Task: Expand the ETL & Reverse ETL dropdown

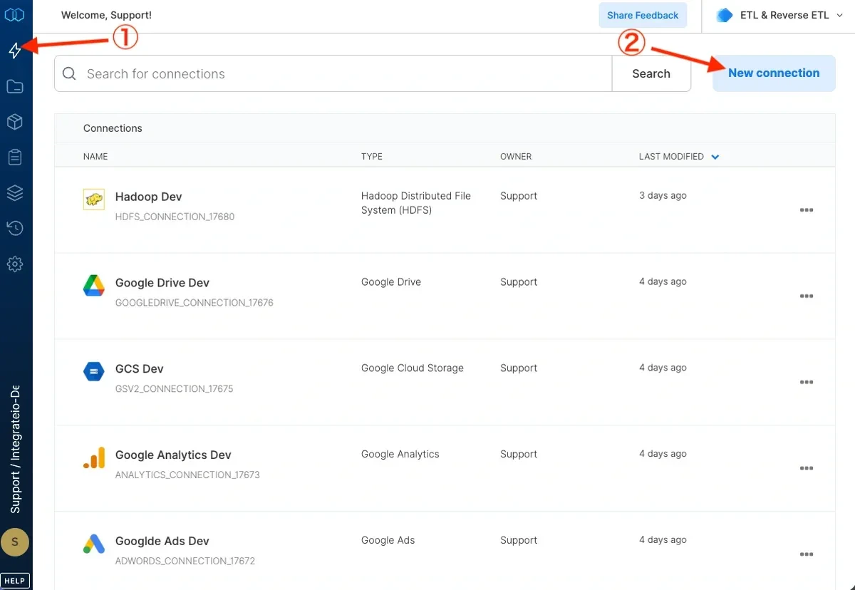Action: point(839,15)
